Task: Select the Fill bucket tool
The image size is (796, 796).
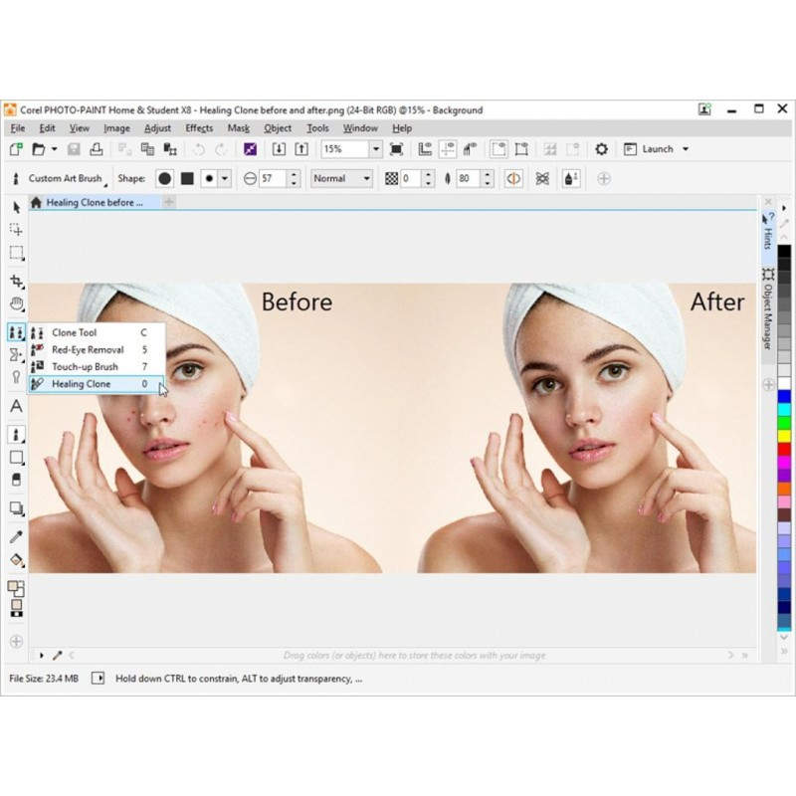Action: point(16,560)
